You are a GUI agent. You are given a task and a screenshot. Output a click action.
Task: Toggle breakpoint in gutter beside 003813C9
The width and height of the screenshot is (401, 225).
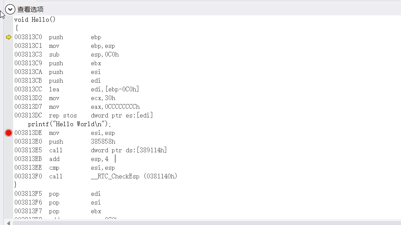click(x=8, y=63)
